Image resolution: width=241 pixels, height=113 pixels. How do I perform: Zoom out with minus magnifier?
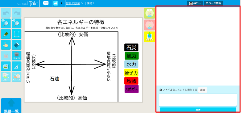click(x=6, y=23)
